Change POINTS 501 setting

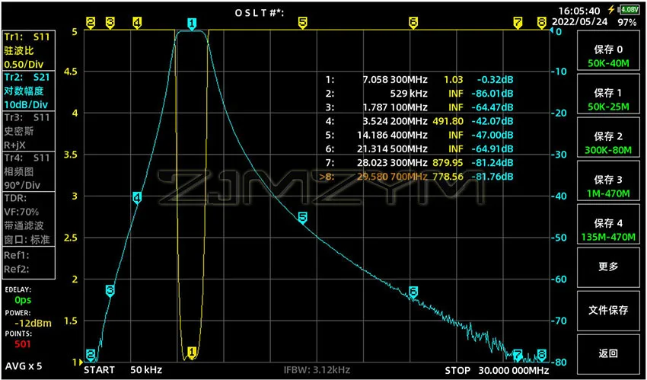coord(23,344)
